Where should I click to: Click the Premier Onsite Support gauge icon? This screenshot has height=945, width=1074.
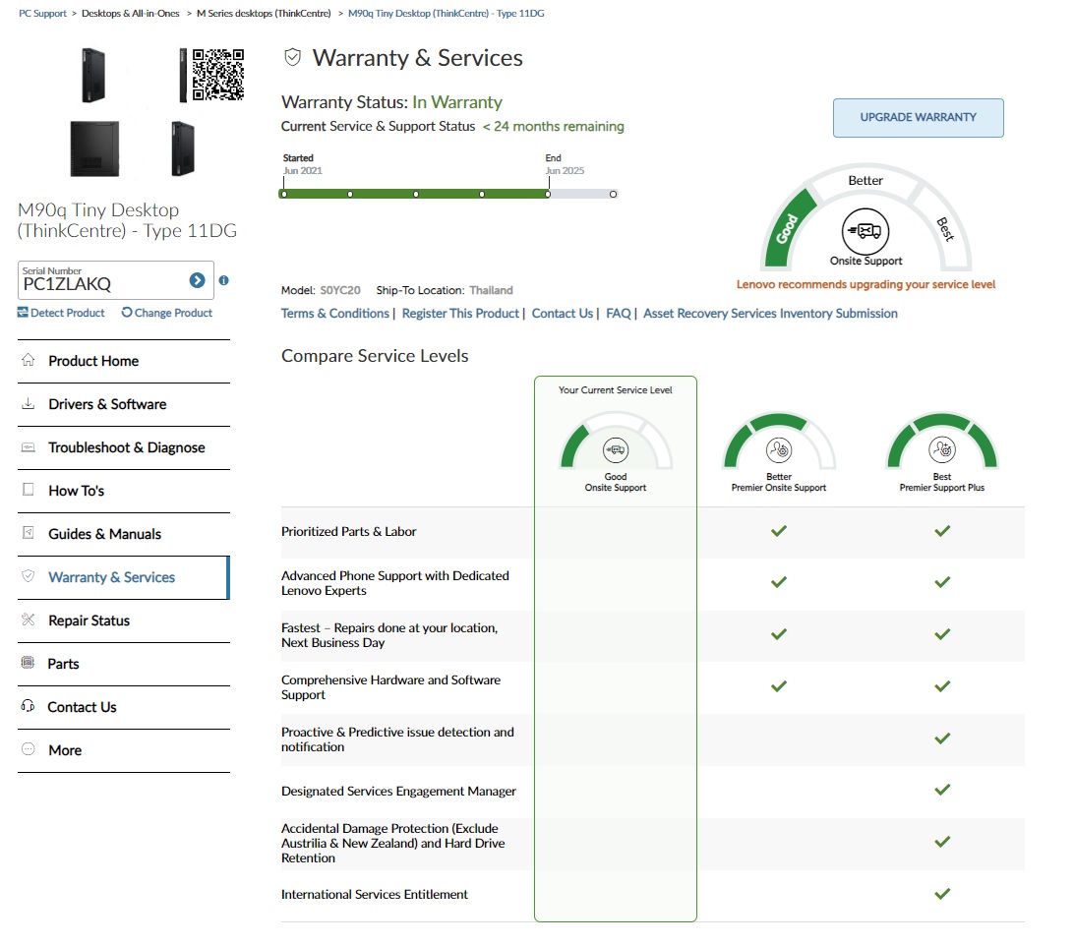pyautogui.click(x=778, y=450)
